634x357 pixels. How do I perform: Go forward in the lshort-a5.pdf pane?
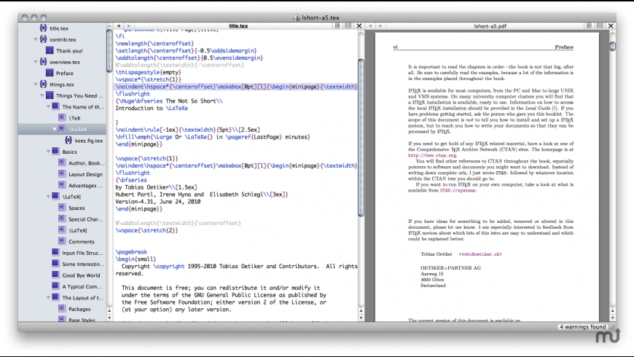[380, 26]
